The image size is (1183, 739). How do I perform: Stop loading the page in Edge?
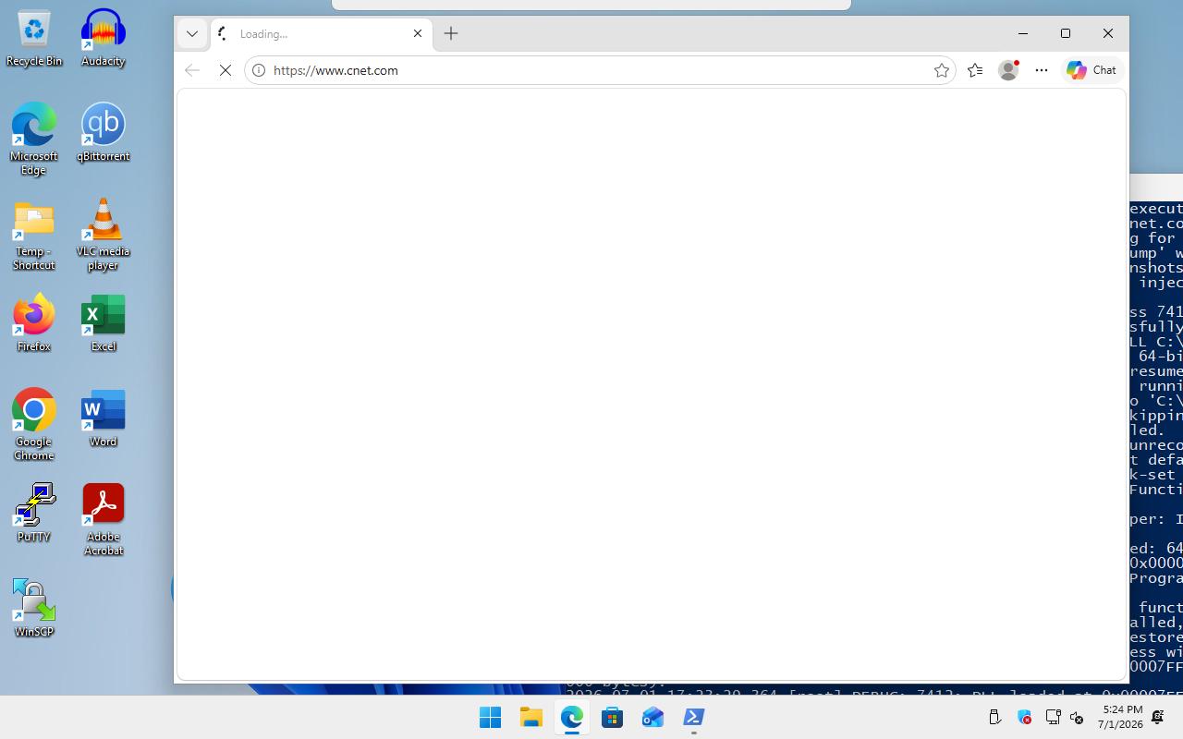[x=226, y=70]
